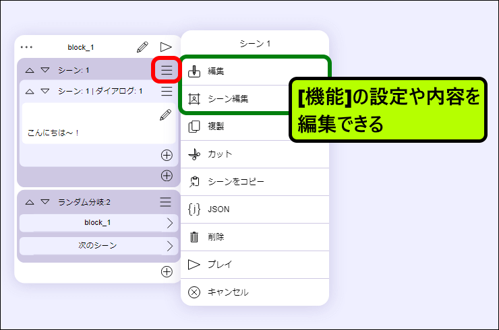This screenshot has width=499, height=330.
Task: Expand the 次のシーン branch chevron
Action: (x=170, y=246)
